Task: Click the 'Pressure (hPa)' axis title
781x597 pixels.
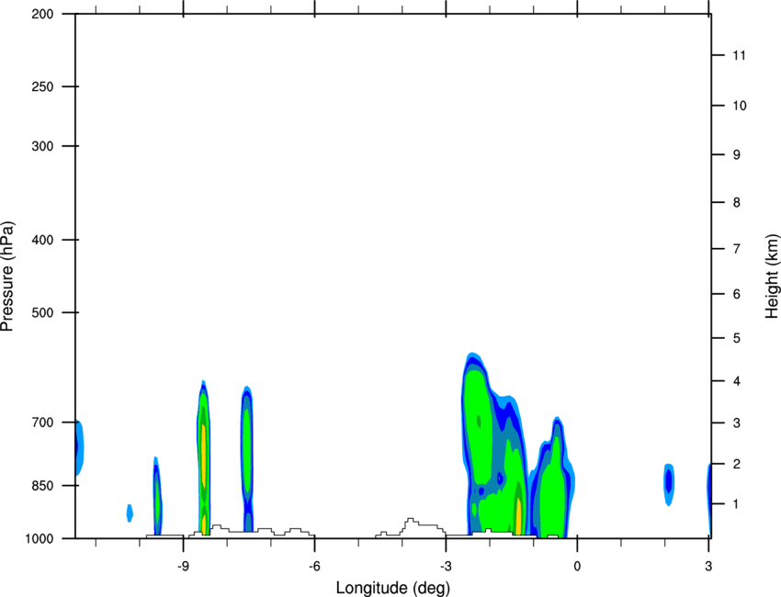Action: pos(7,276)
